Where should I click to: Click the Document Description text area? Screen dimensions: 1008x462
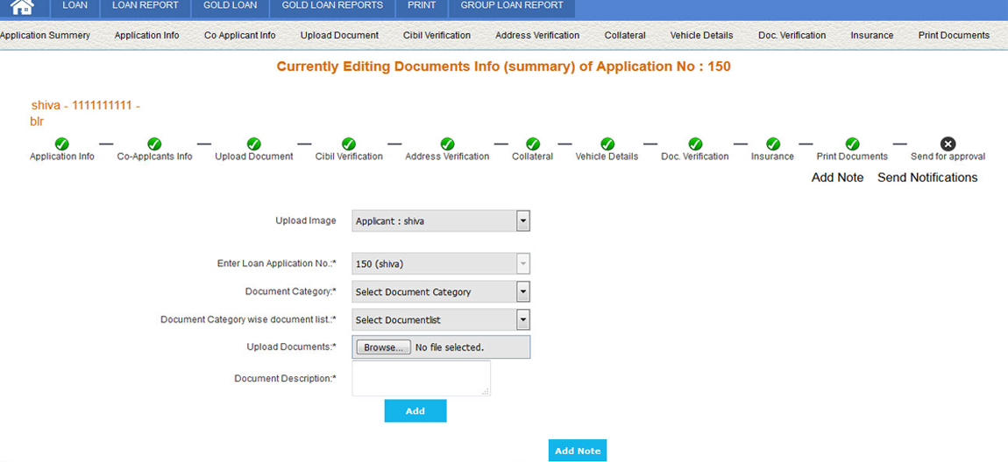pos(421,379)
